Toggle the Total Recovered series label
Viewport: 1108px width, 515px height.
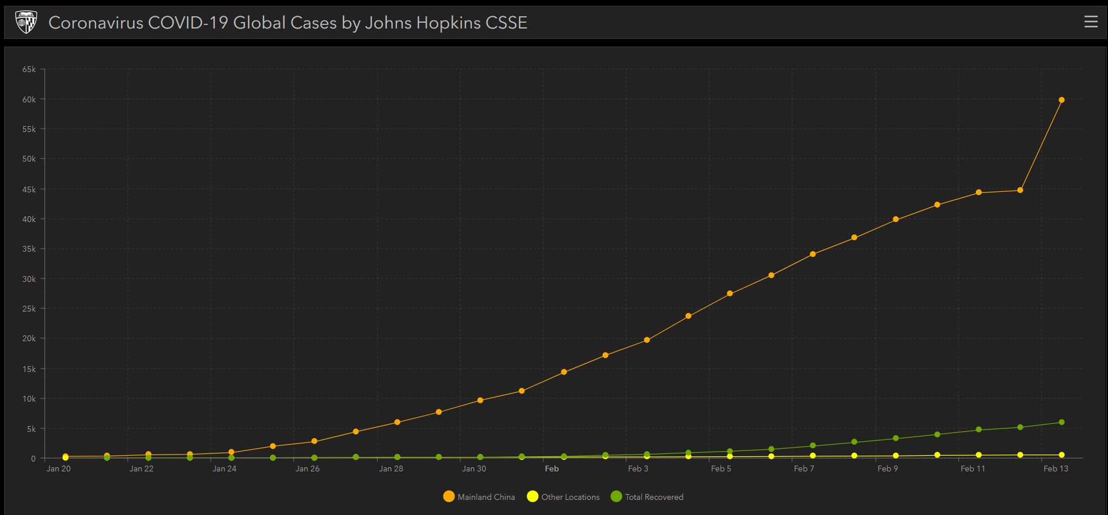654,497
